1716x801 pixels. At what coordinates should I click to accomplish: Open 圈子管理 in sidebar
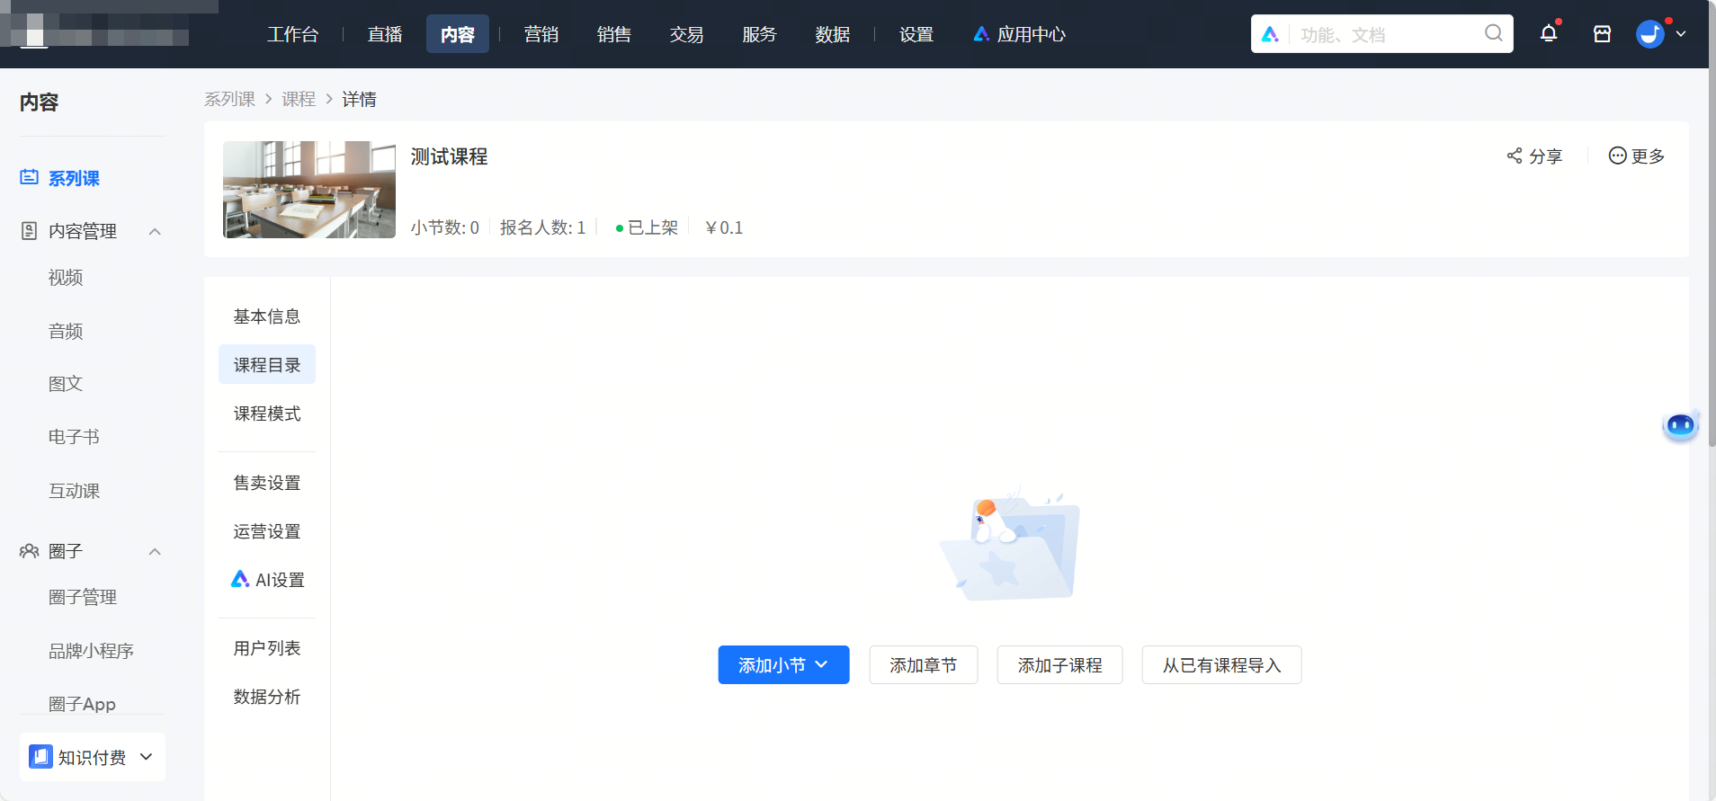coord(83,597)
